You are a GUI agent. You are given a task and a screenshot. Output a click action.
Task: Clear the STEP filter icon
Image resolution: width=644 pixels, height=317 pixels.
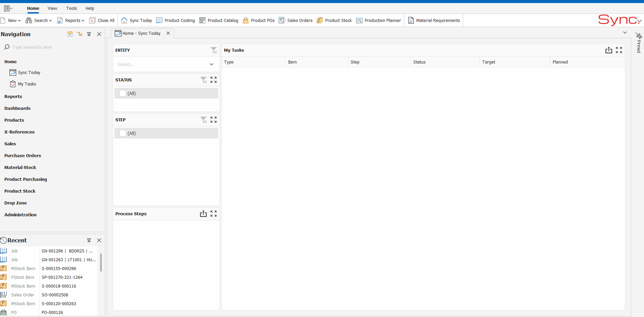[x=203, y=120]
